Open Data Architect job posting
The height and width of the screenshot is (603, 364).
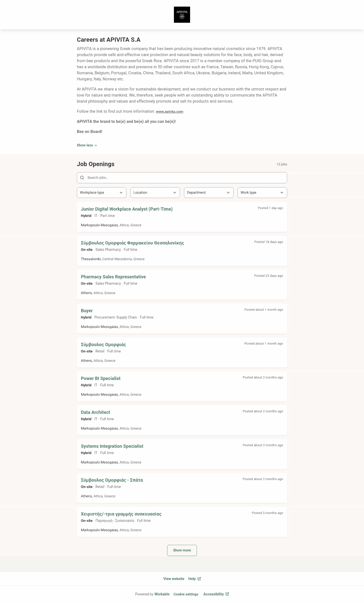tap(95, 412)
